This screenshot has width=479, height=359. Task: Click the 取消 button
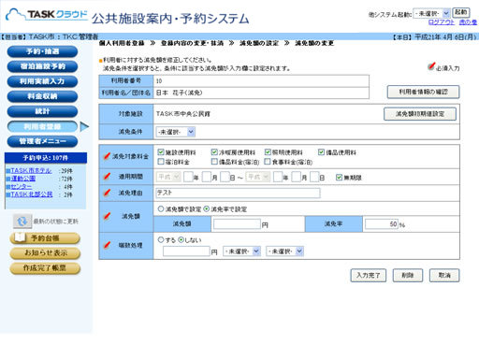(x=444, y=276)
